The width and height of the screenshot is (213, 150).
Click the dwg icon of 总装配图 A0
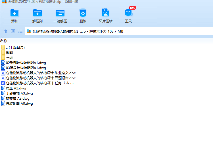3,103
